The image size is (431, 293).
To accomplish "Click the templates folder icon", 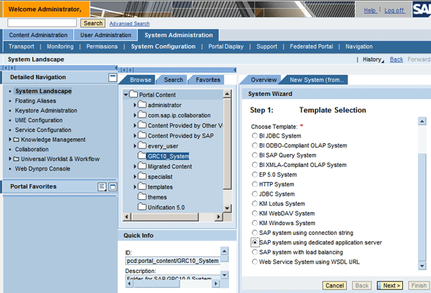I will (142, 187).
